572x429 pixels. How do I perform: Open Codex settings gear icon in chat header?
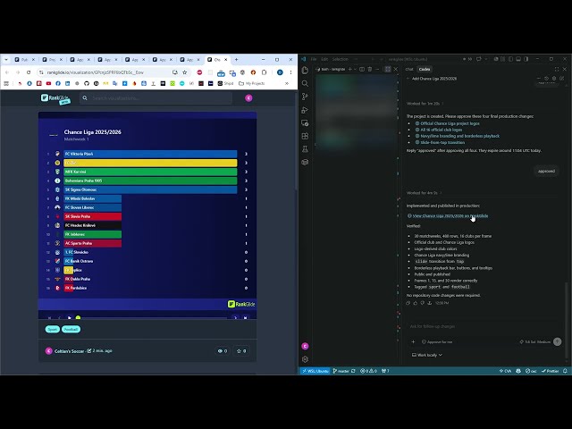coord(554,79)
